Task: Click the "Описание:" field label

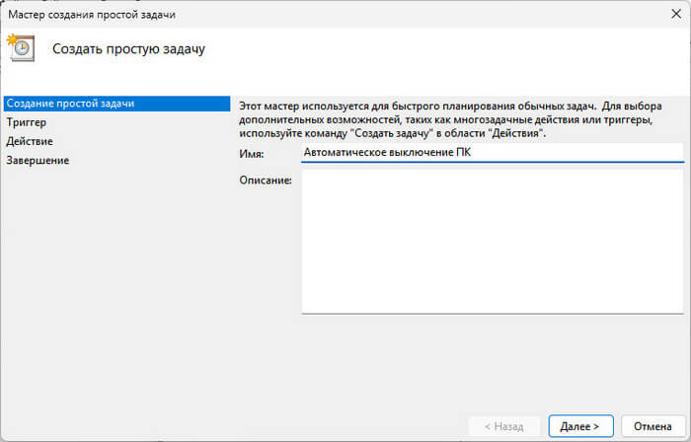Action: 266,180
